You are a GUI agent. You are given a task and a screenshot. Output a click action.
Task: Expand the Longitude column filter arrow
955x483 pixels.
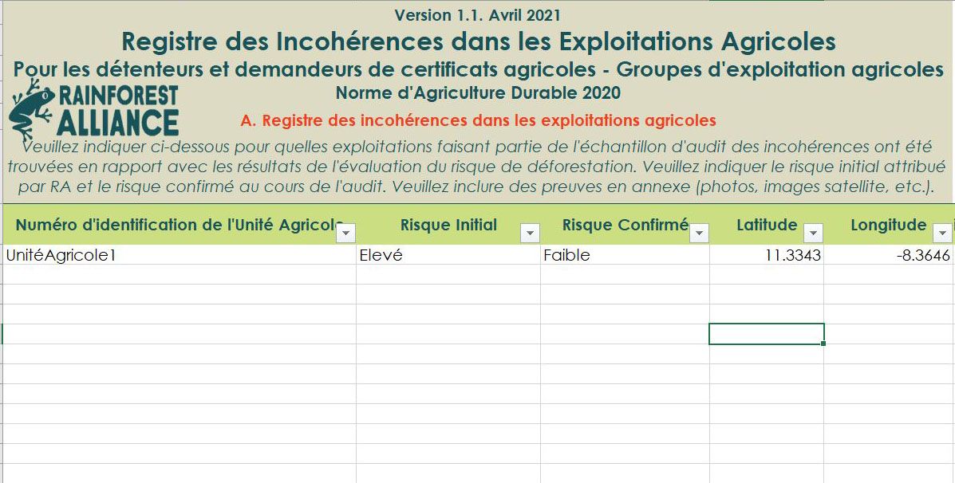942,233
